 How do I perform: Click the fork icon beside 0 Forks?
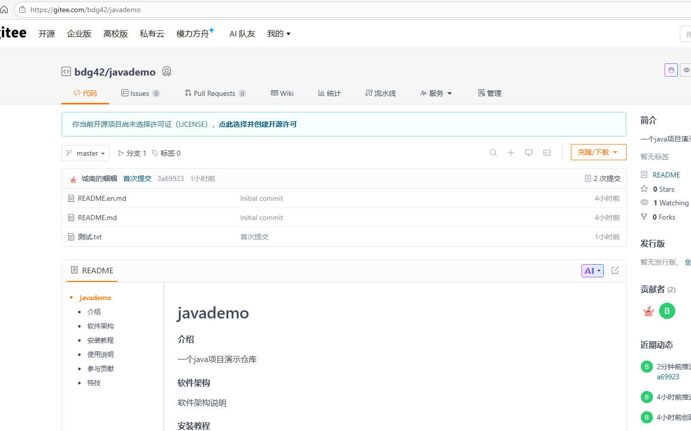point(644,217)
